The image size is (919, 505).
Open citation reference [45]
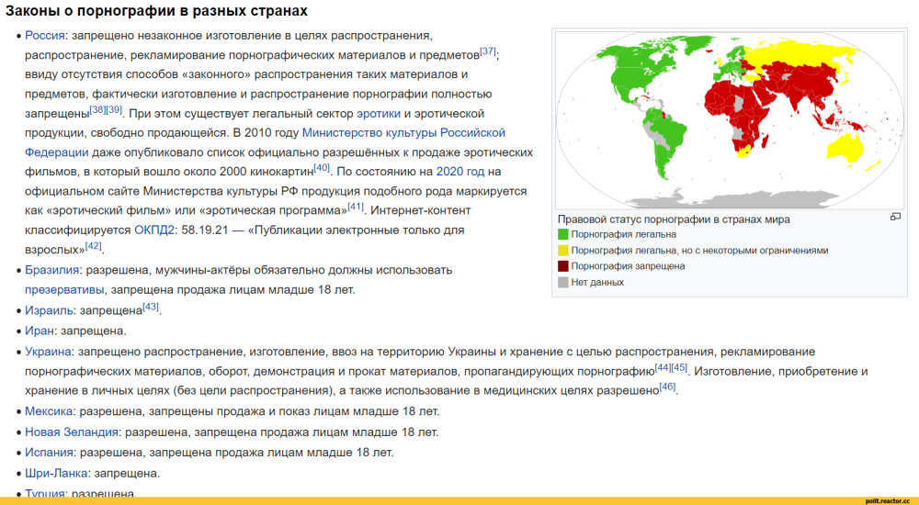679,367
